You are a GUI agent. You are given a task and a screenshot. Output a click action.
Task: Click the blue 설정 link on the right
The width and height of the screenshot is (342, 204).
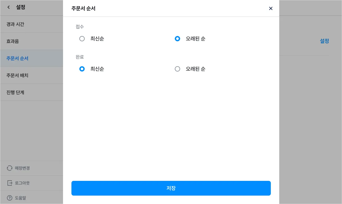point(324,41)
